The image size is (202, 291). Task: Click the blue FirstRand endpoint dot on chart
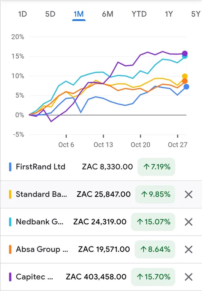186,87
